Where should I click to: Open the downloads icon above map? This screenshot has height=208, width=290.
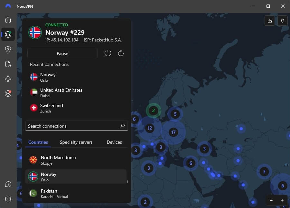pyautogui.click(x=270, y=21)
